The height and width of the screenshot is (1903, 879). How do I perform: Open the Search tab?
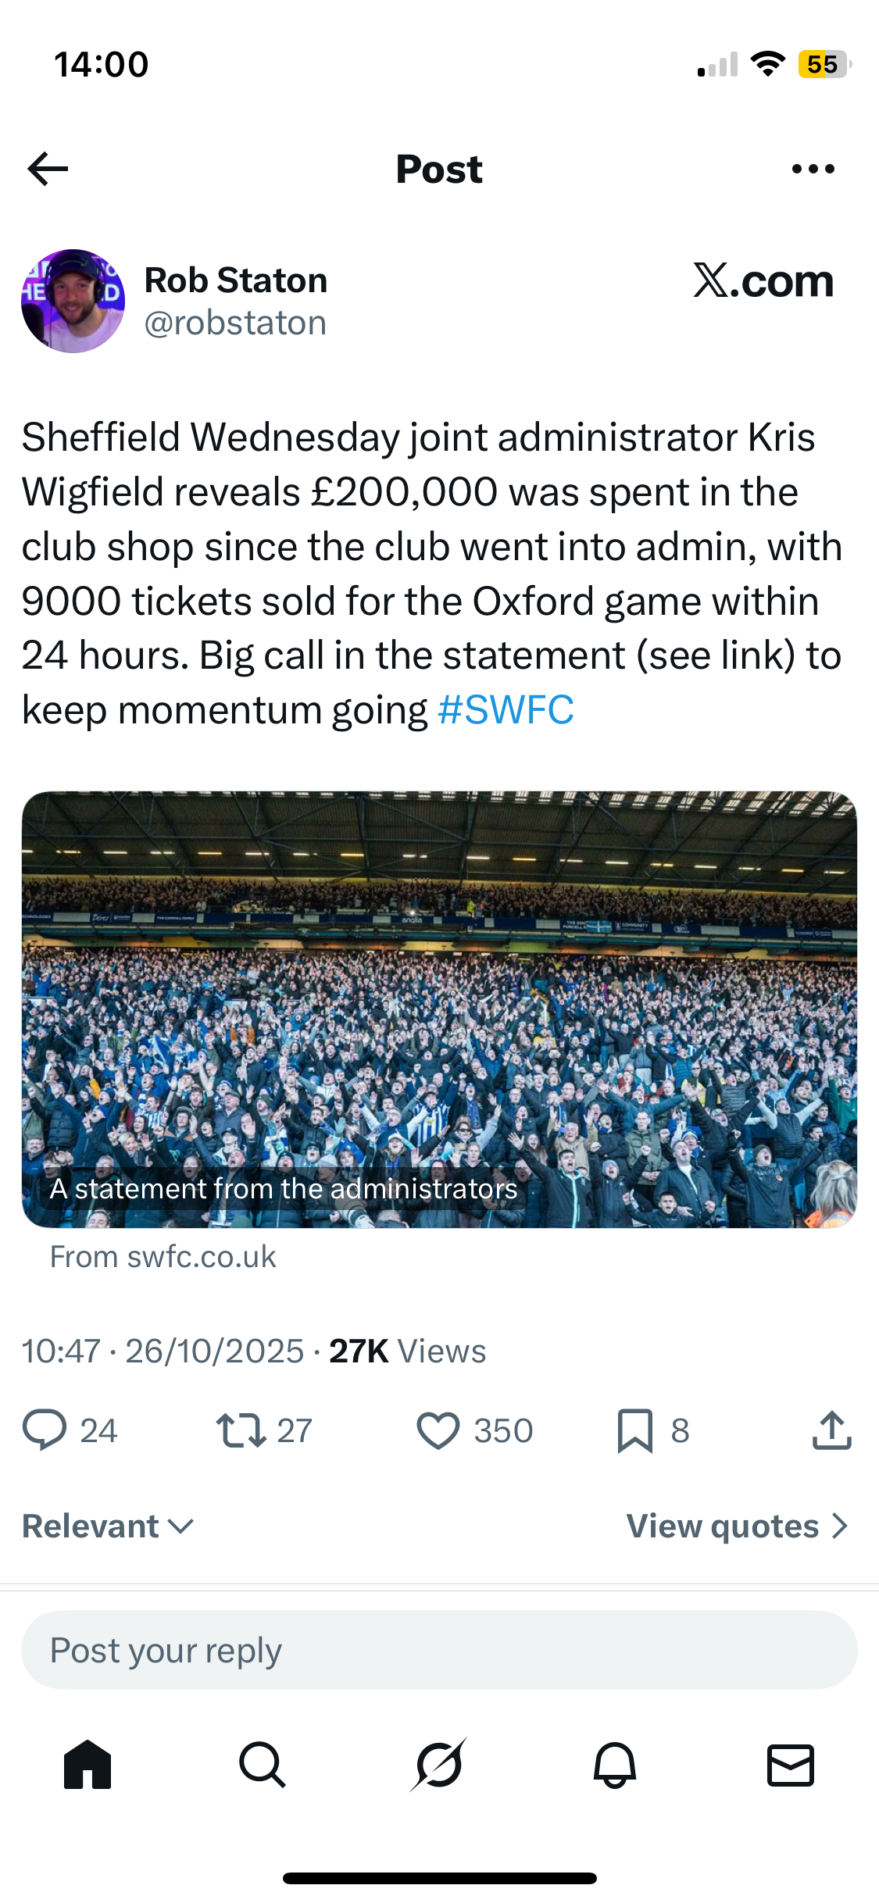tap(263, 1765)
